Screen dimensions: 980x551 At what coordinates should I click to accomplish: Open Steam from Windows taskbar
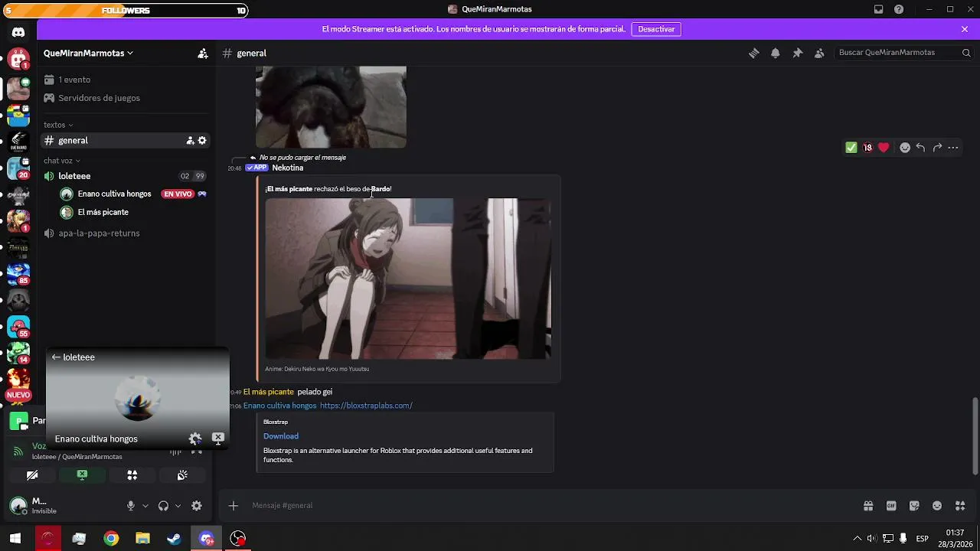pos(175,539)
